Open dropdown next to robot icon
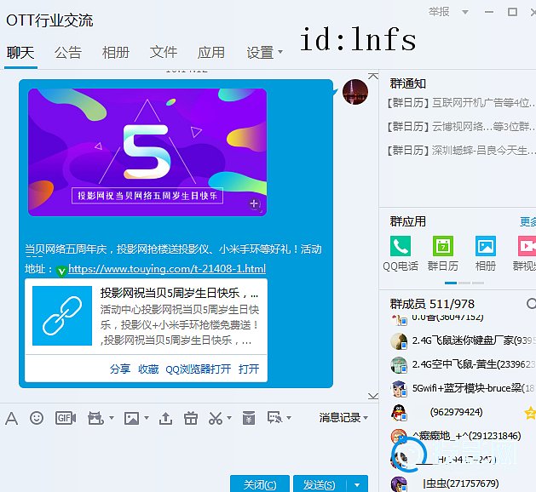This screenshot has width=536, height=492. tap(112, 418)
